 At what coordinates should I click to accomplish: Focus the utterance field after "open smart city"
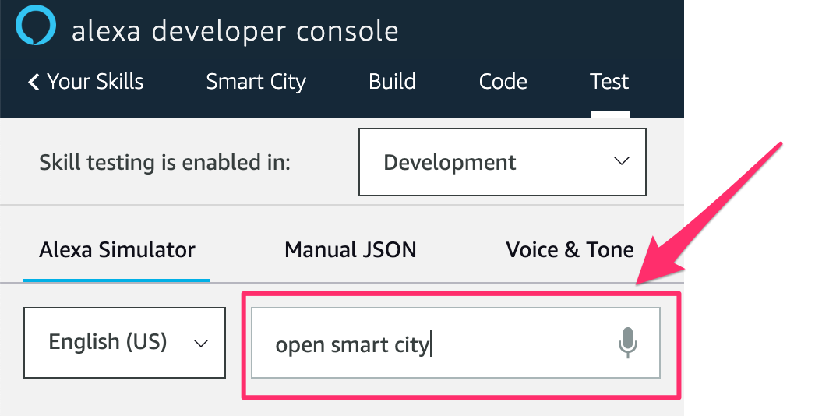pyautogui.click(x=514, y=344)
